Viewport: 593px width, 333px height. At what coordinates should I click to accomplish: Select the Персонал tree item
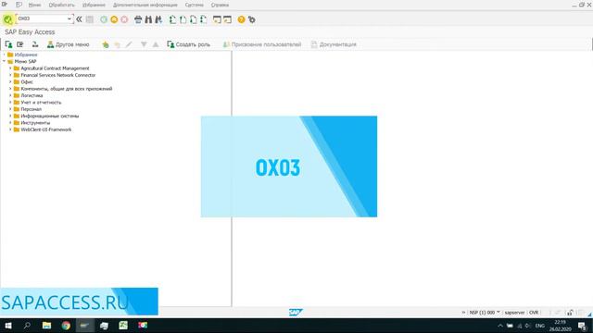coord(31,109)
